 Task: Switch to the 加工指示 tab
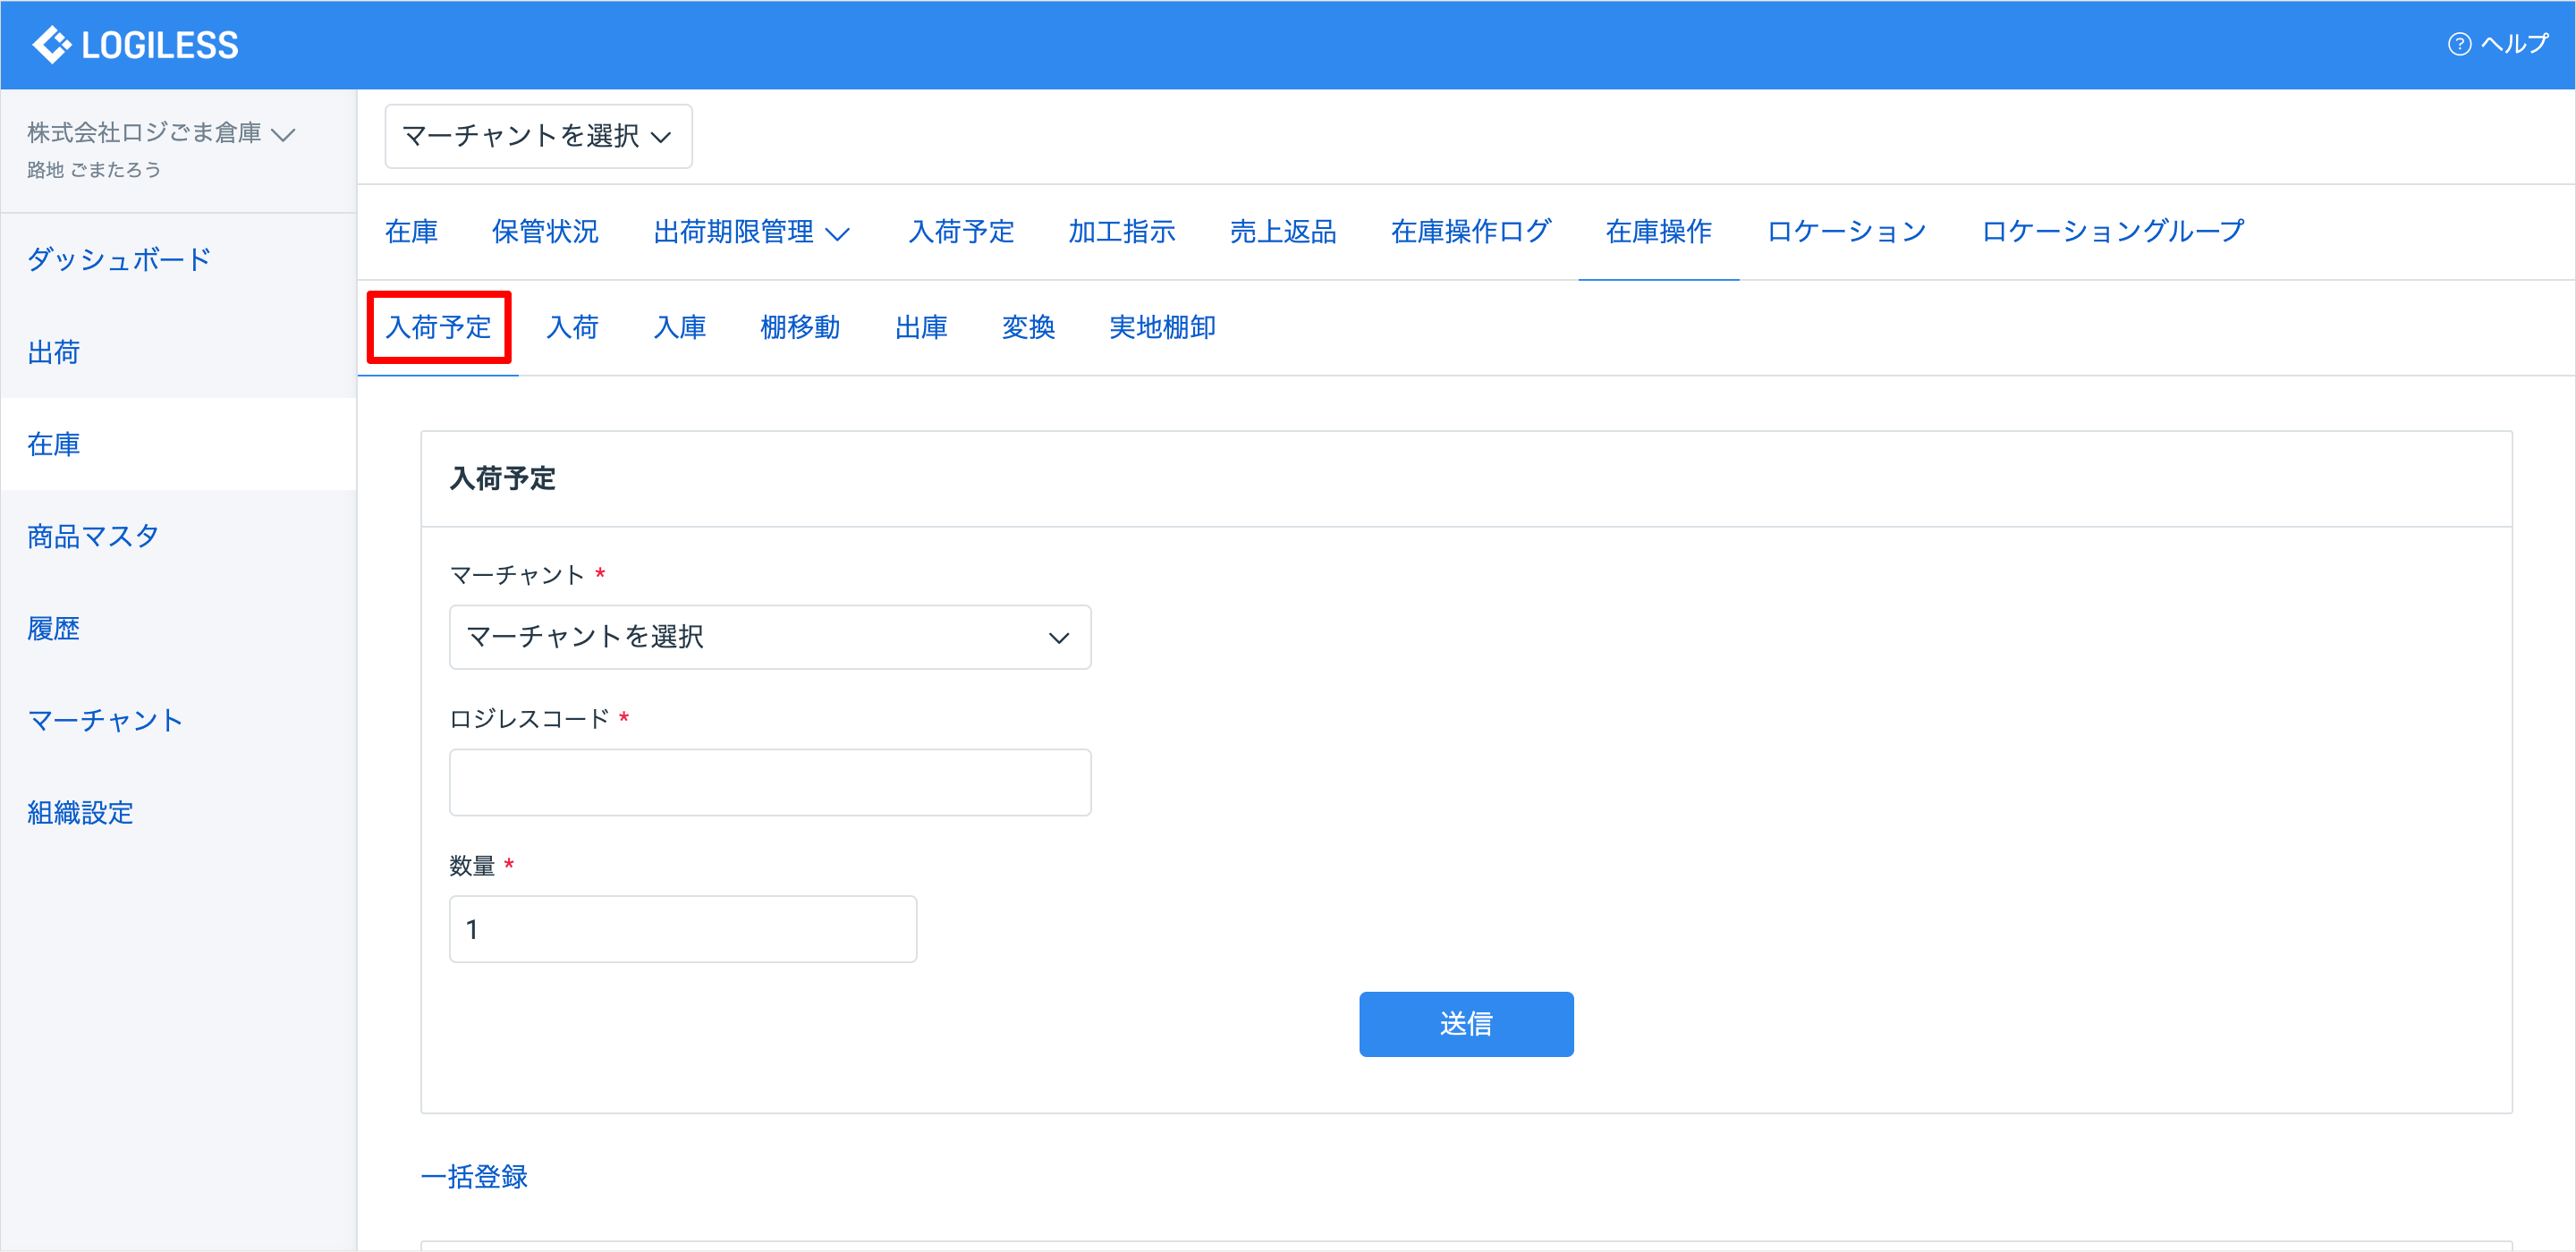1122,232
